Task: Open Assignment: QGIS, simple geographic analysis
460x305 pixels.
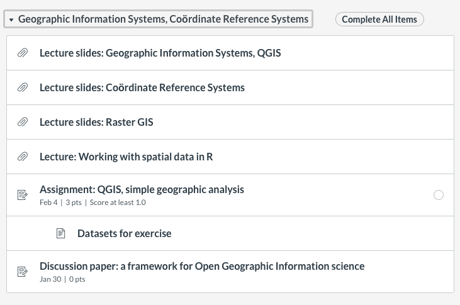Action: 142,189
